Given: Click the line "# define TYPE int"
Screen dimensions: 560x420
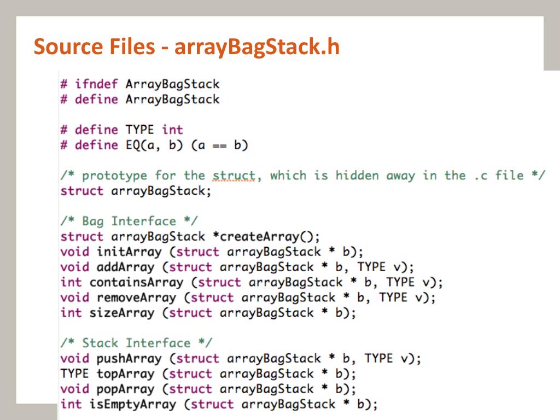Looking at the screenshot, I should pos(122,130).
